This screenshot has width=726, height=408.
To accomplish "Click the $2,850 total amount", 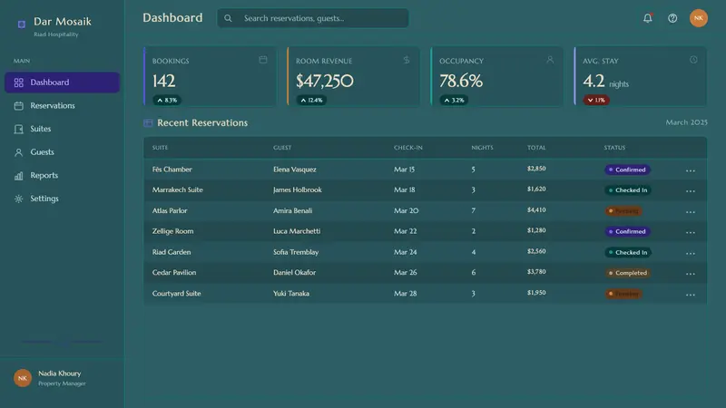I will click(x=536, y=169).
